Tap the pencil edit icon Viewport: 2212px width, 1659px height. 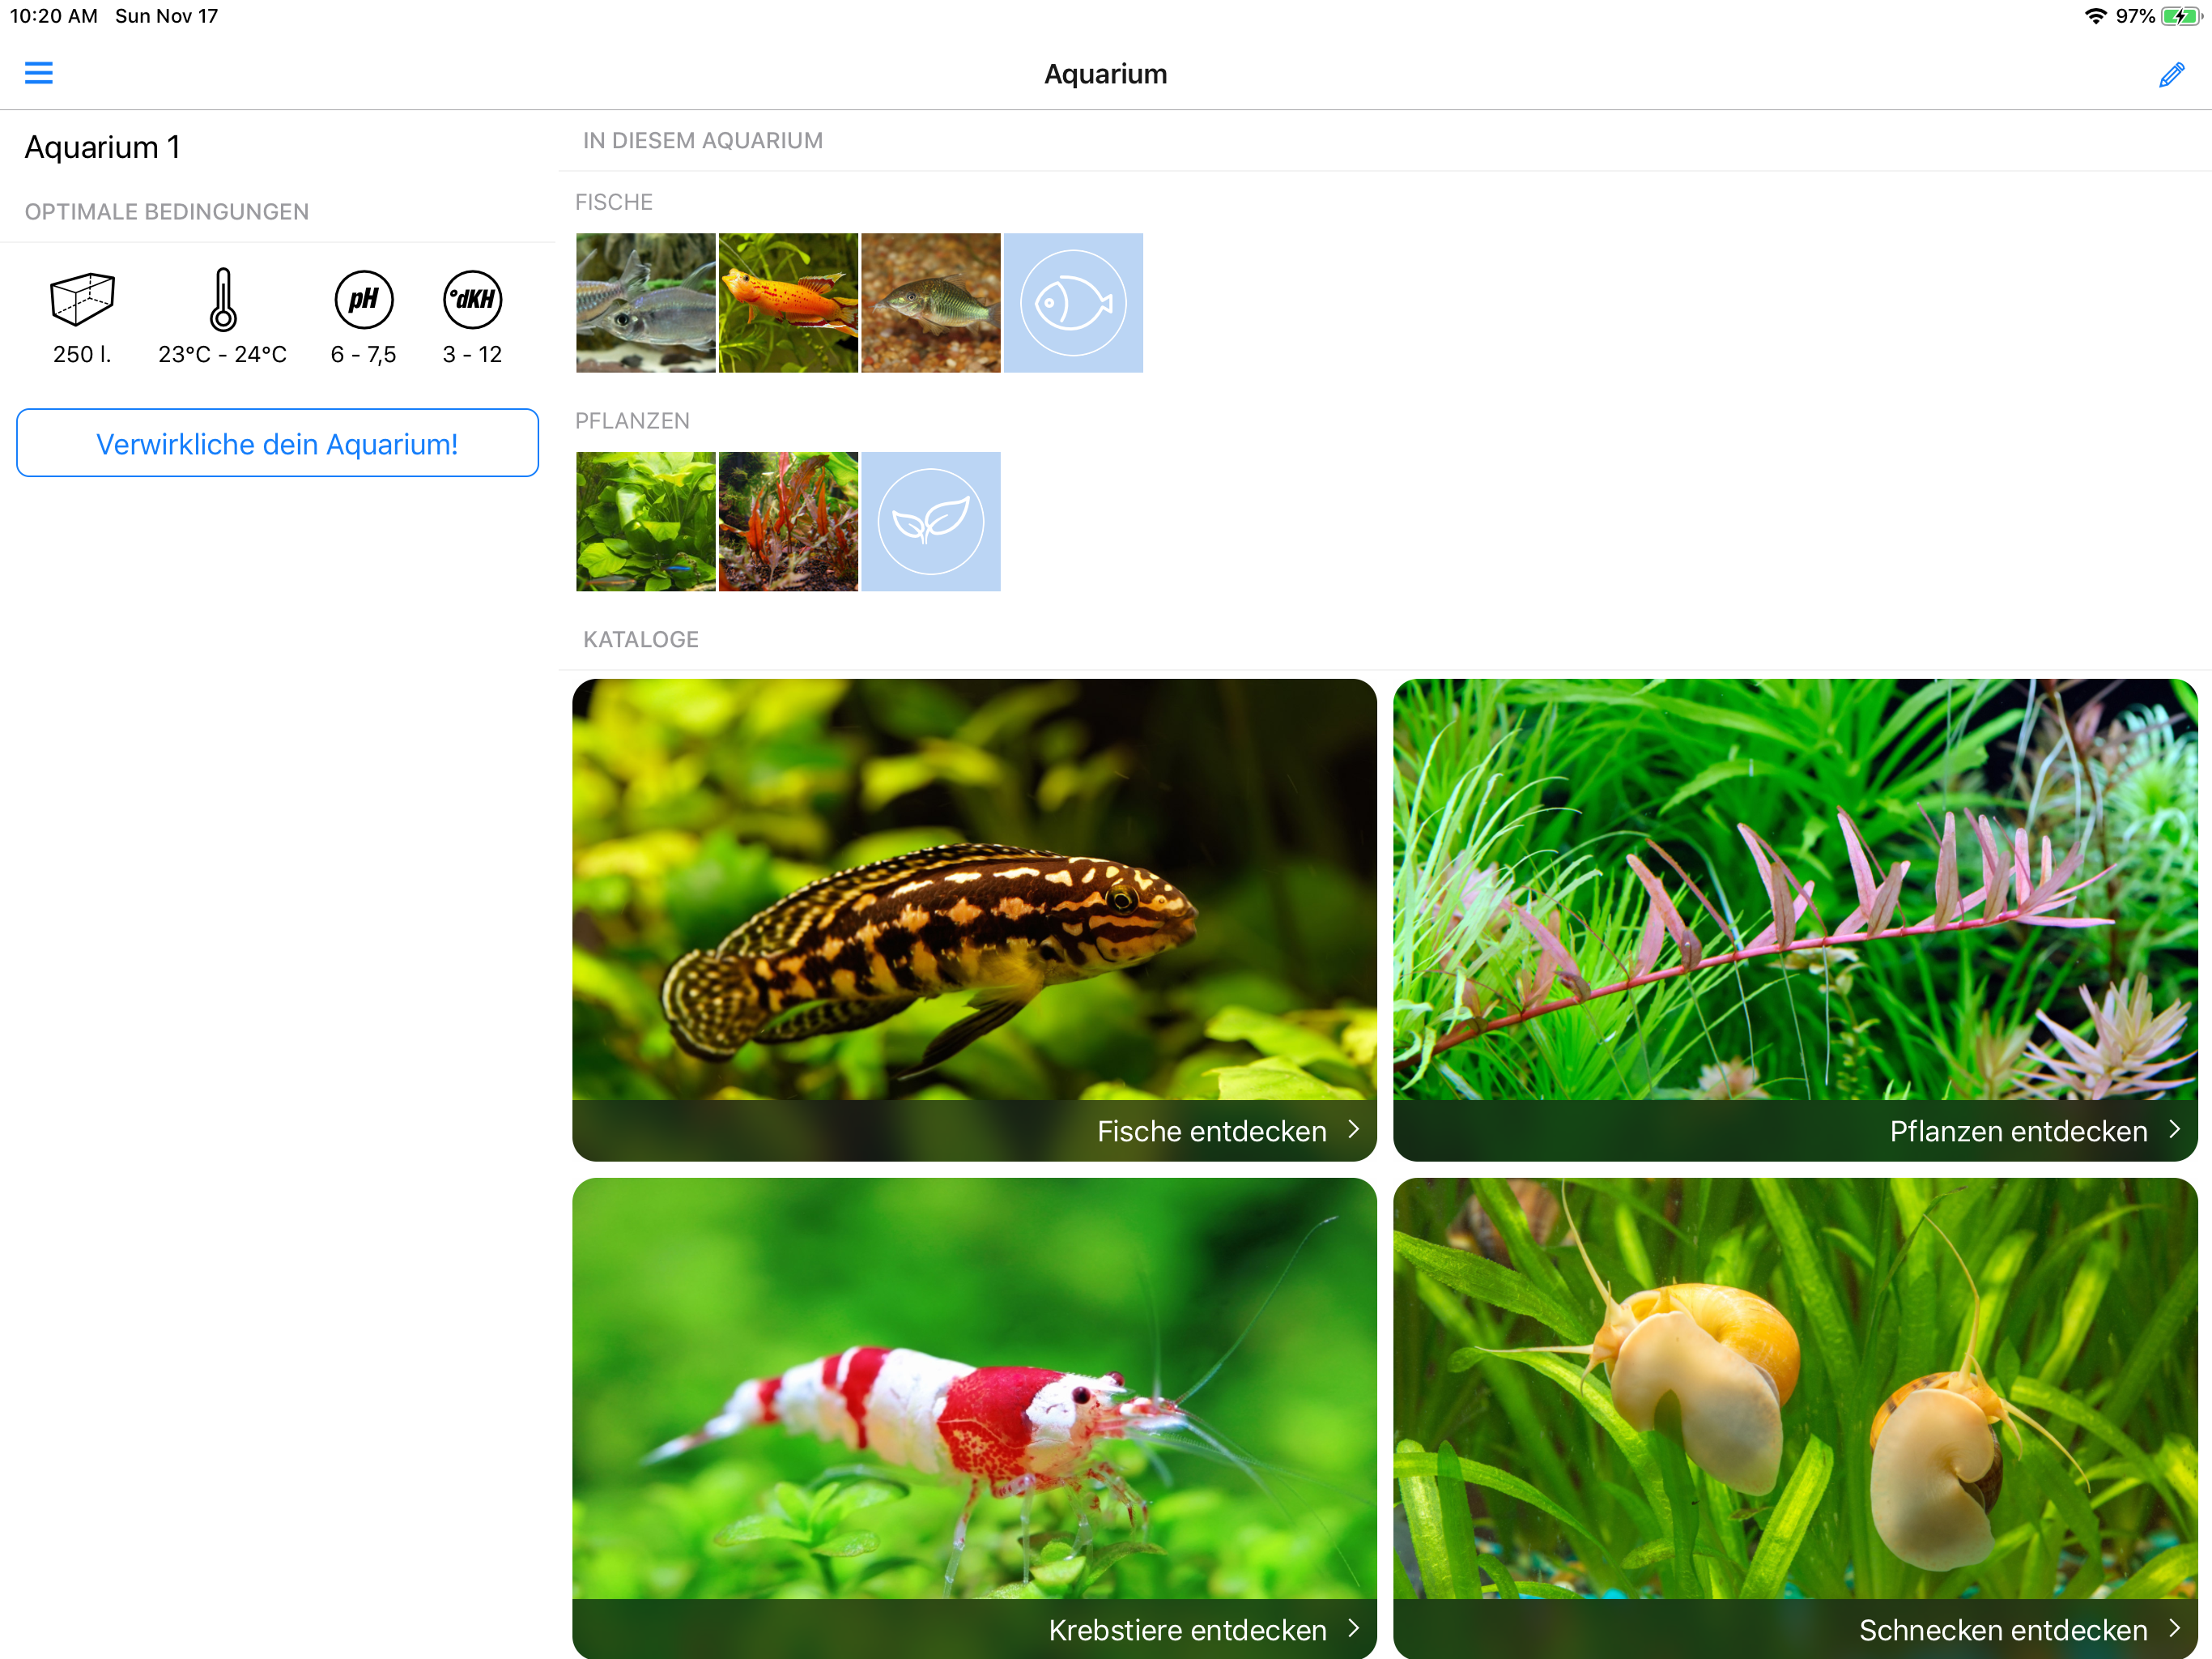point(2171,75)
